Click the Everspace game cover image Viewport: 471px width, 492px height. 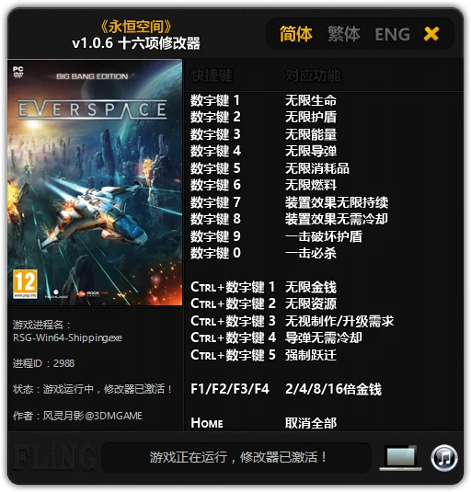click(95, 182)
